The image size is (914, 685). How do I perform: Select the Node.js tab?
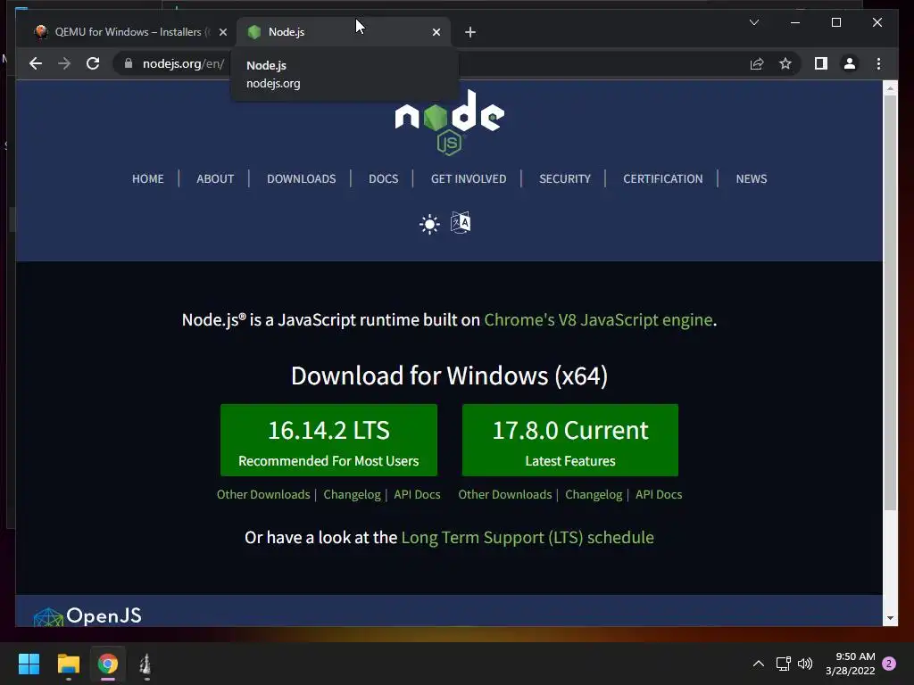[344, 32]
